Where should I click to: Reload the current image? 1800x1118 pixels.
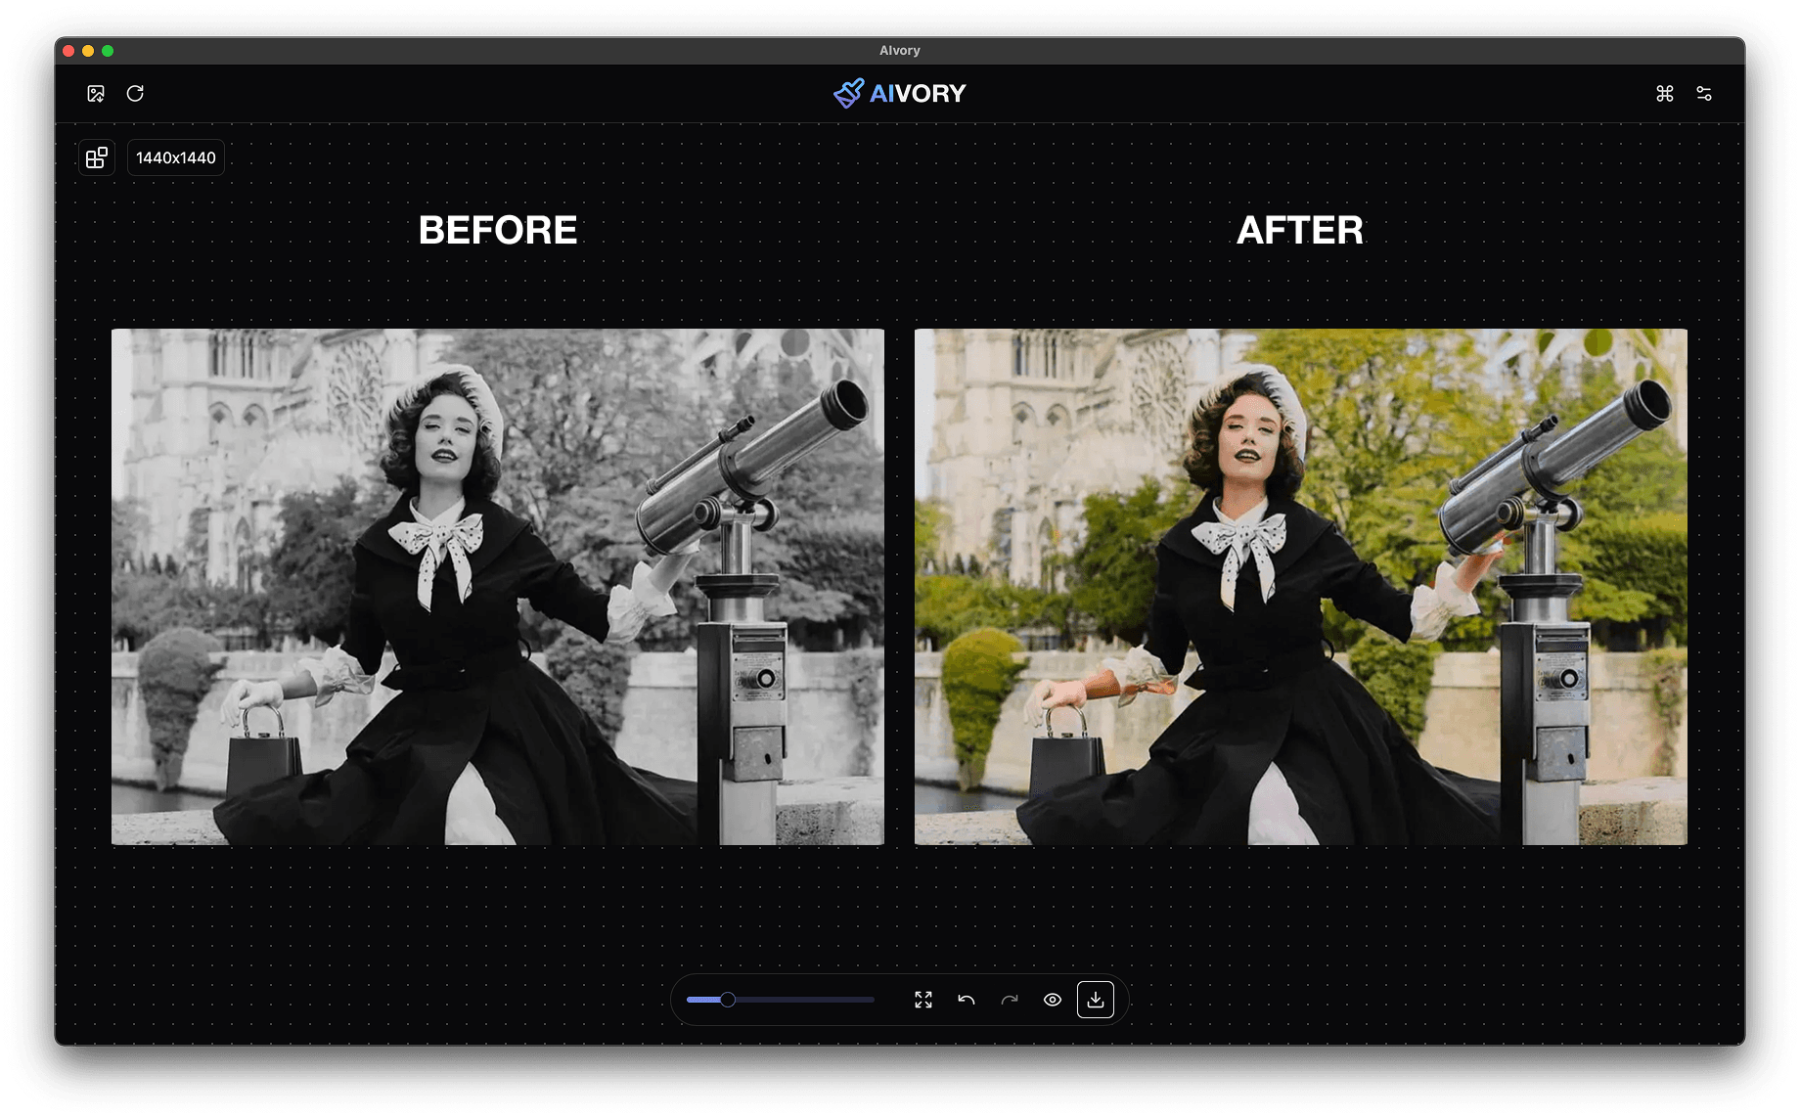click(136, 93)
